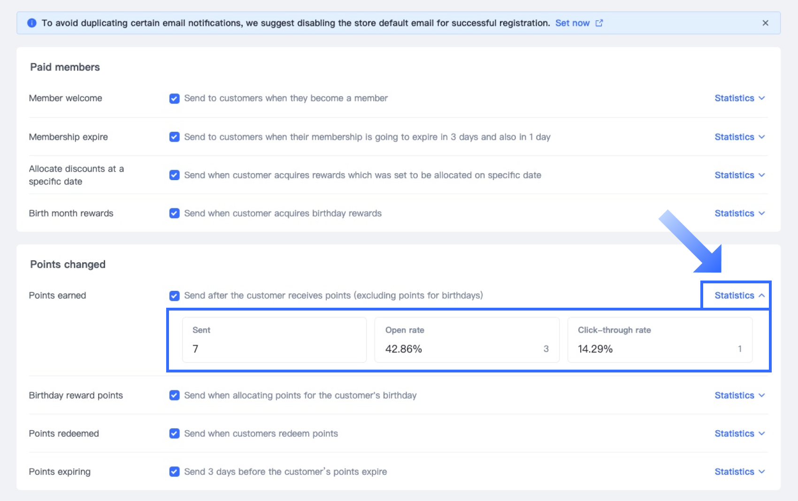This screenshot has height=501, width=798.
Task: Collapse Statistics for Points earned
Action: (739, 296)
